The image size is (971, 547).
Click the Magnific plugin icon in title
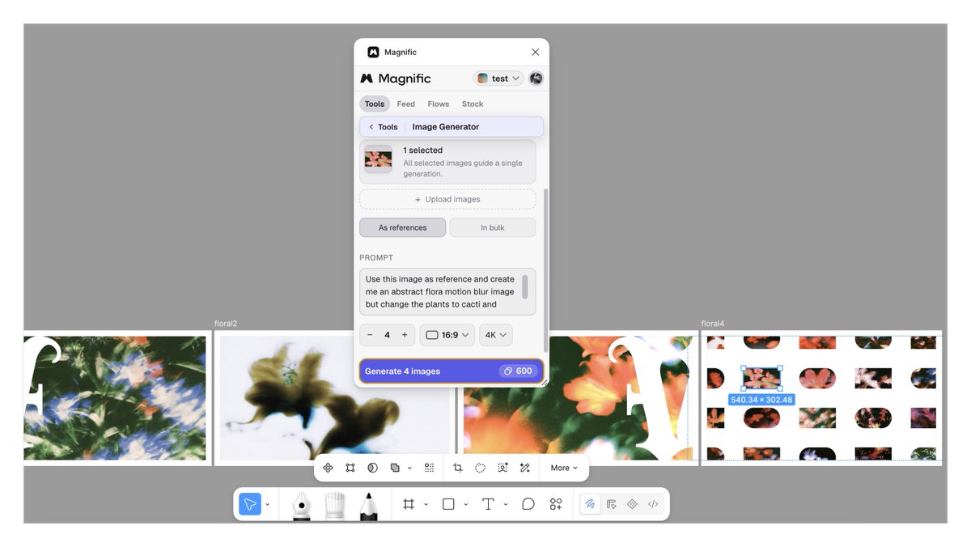(373, 52)
